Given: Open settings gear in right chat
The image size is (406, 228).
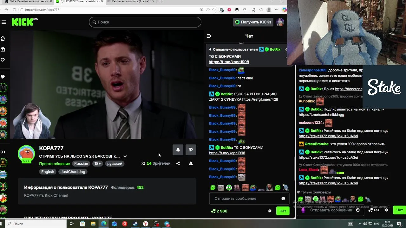Looking at the screenshot, I should pos(386,210).
